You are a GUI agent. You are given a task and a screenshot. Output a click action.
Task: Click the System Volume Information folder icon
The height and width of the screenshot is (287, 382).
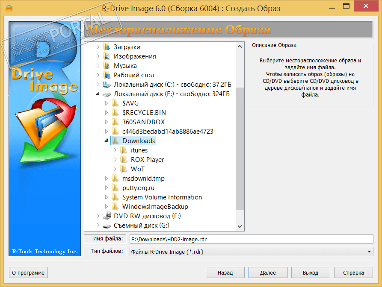pos(115,197)
